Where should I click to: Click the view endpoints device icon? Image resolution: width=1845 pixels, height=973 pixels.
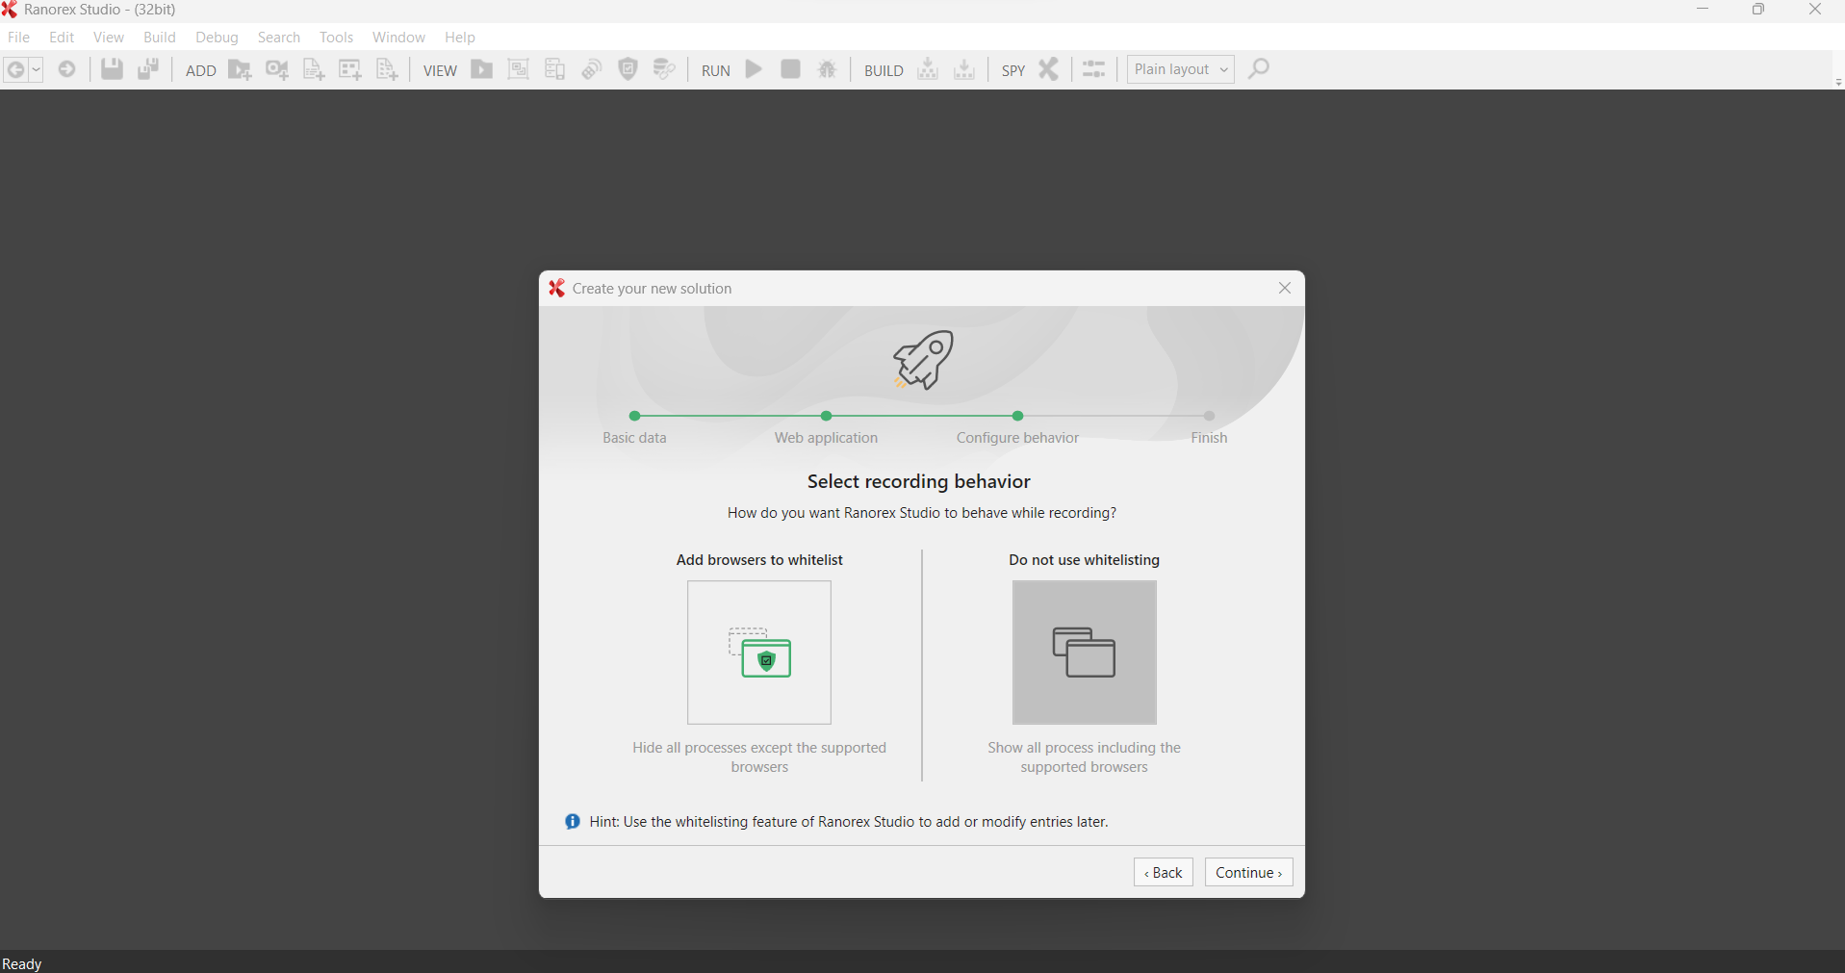point(554,69)
